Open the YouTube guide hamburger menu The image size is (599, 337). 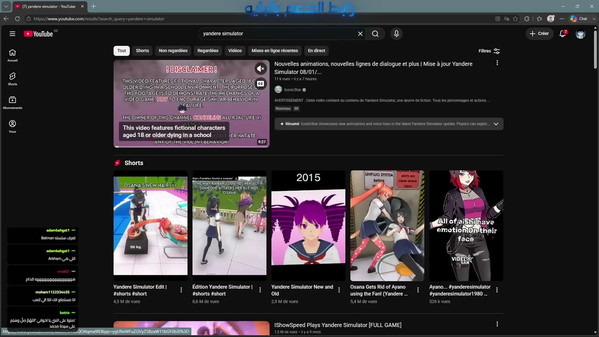click(x=13, y=34)
